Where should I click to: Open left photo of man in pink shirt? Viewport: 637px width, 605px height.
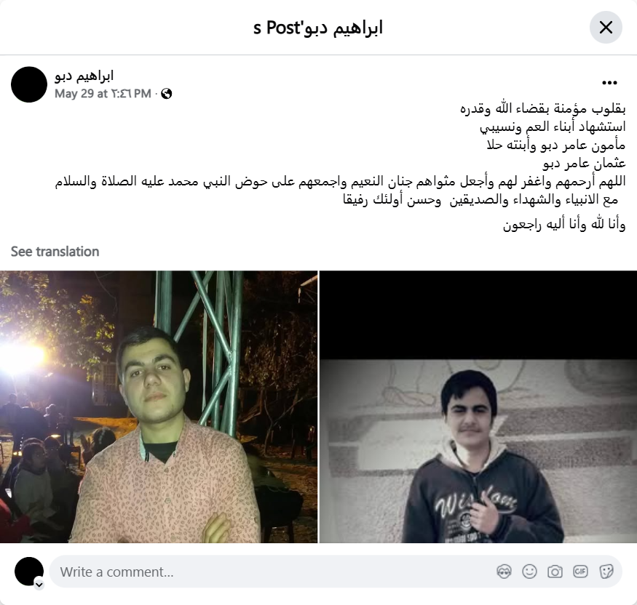pos(159,406)
